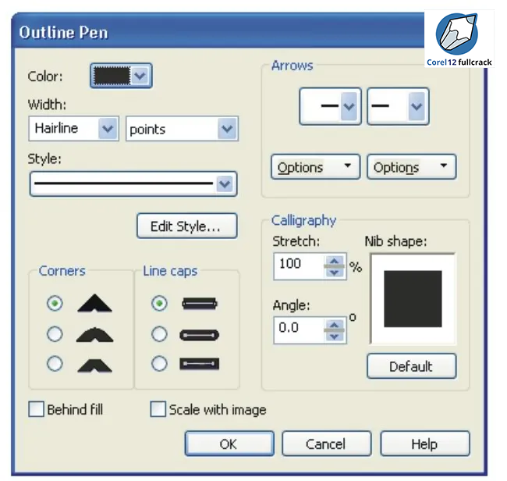Click the Edit Style button
This screenshot has height=481, width=507.
pyautogui.click(x=187, y=226)
